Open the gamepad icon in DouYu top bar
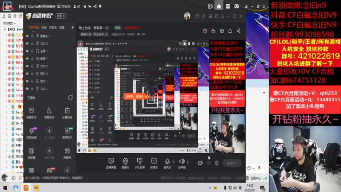Viewport: 341px width, 192px height. [x=237, y=6]
